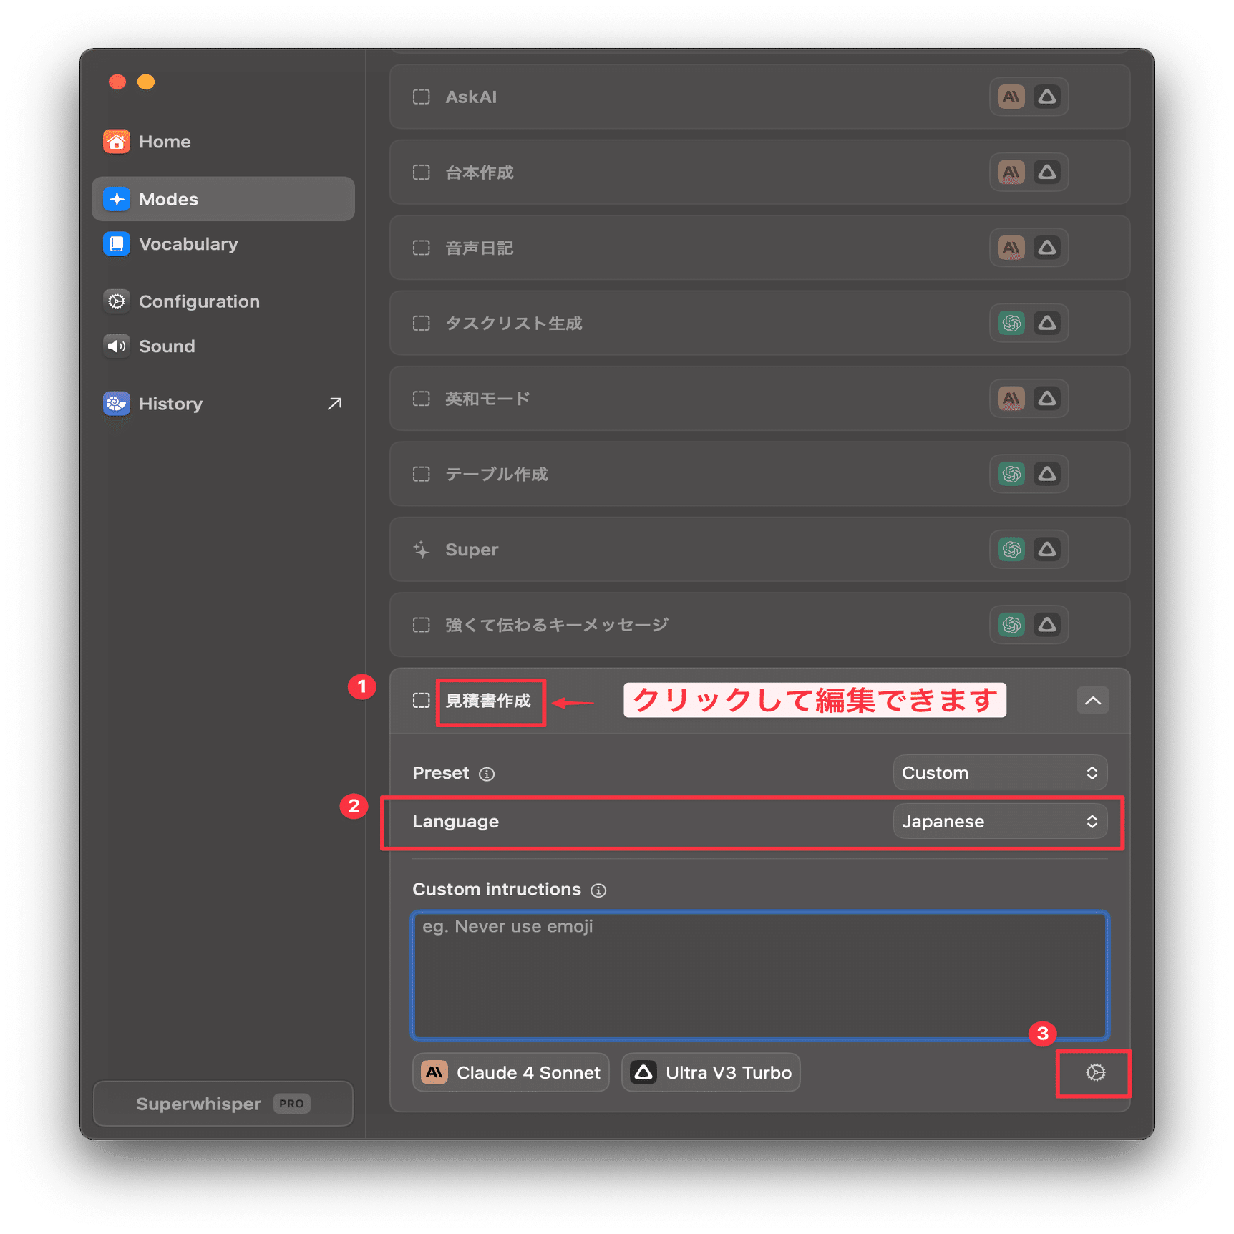
Task: Click the Custom intructions info icon
Action: (598, 890)
